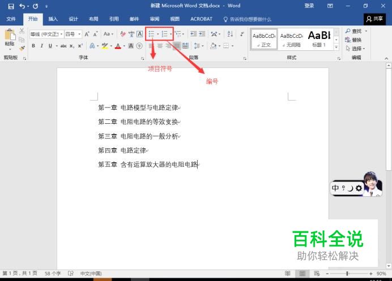Toggle show/hide paragraph marks
Image resolution: width=392 pixels, height=281 pixels.
(x=242, y=34)
